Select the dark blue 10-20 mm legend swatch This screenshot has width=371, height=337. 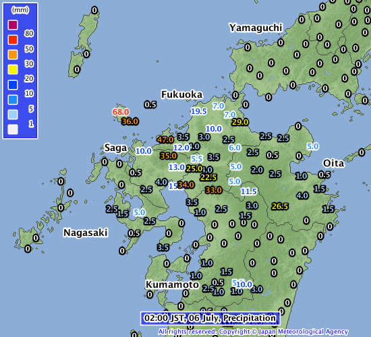[13, 85]
